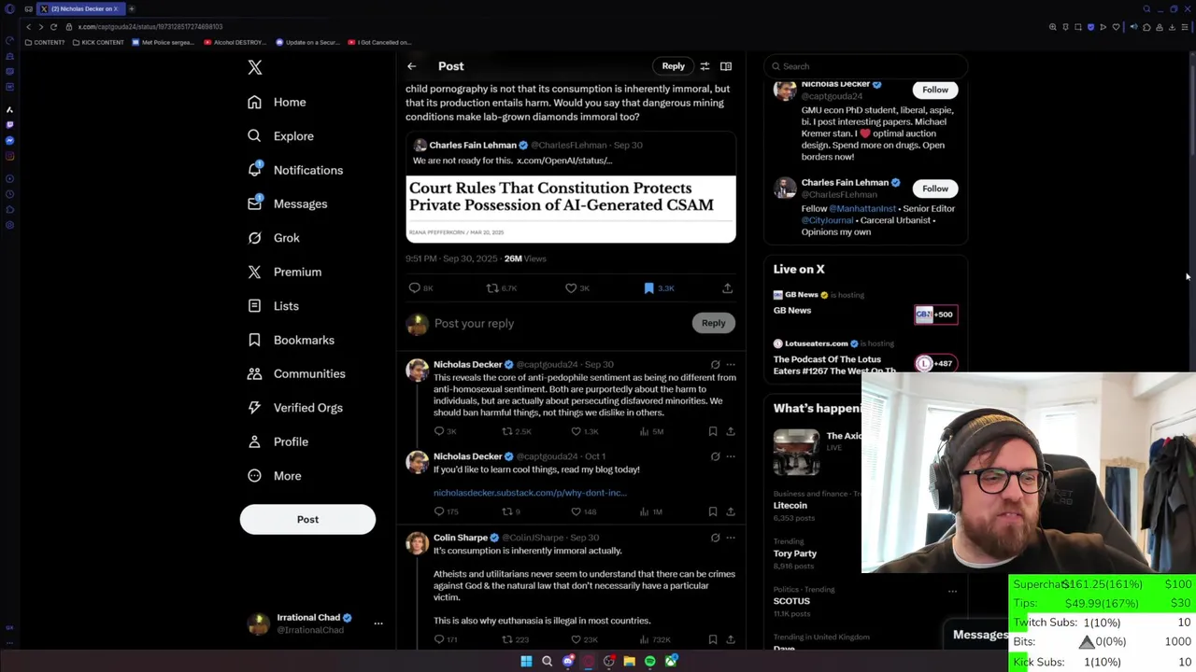
Task: View analytics for reply with 5M views
Action: click(651, 431)
